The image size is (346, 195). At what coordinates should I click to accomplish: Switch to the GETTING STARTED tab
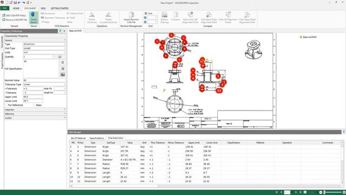(x=59, y=8)
